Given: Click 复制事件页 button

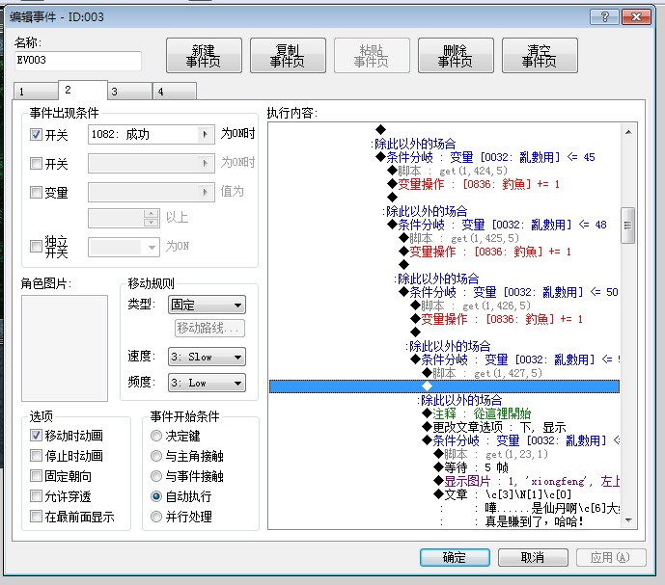Looking at the screenshot, I should pyautogui.click(x=288, y=56).
